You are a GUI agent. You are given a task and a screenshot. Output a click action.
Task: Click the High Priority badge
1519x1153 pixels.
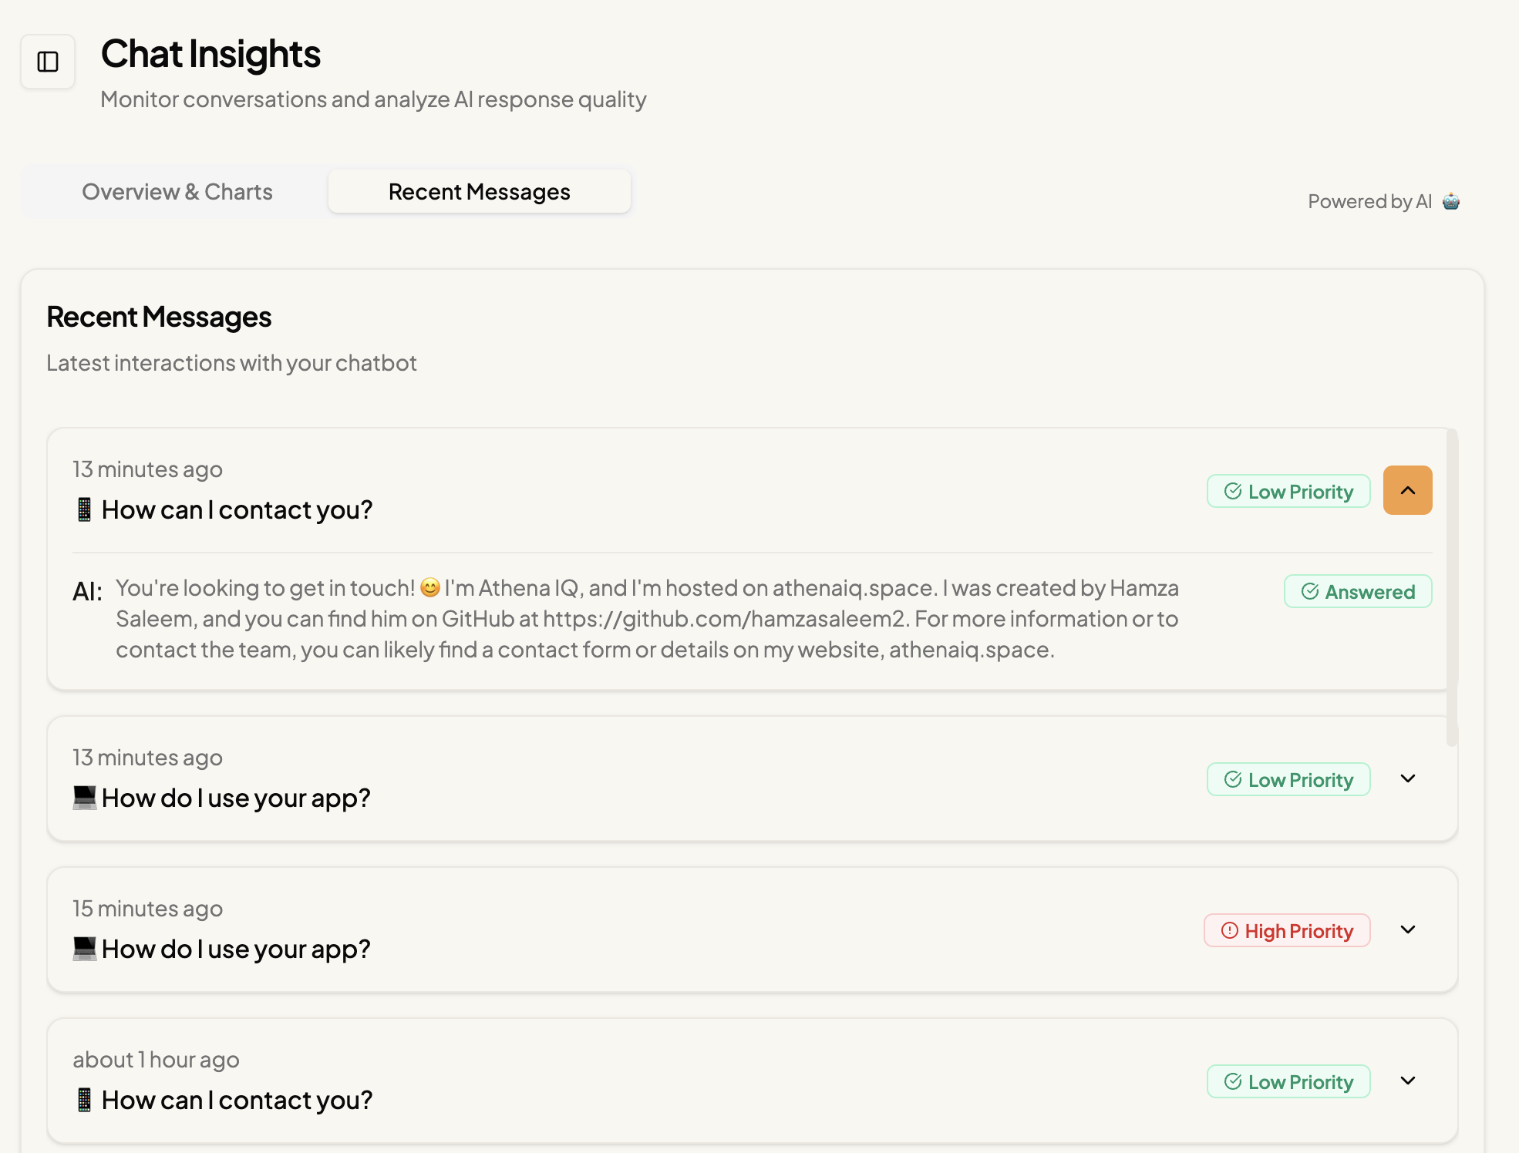point(1287,931)
